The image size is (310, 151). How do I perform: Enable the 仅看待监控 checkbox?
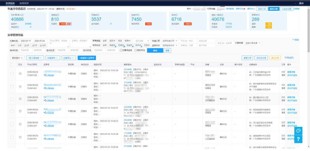point(121,50)
